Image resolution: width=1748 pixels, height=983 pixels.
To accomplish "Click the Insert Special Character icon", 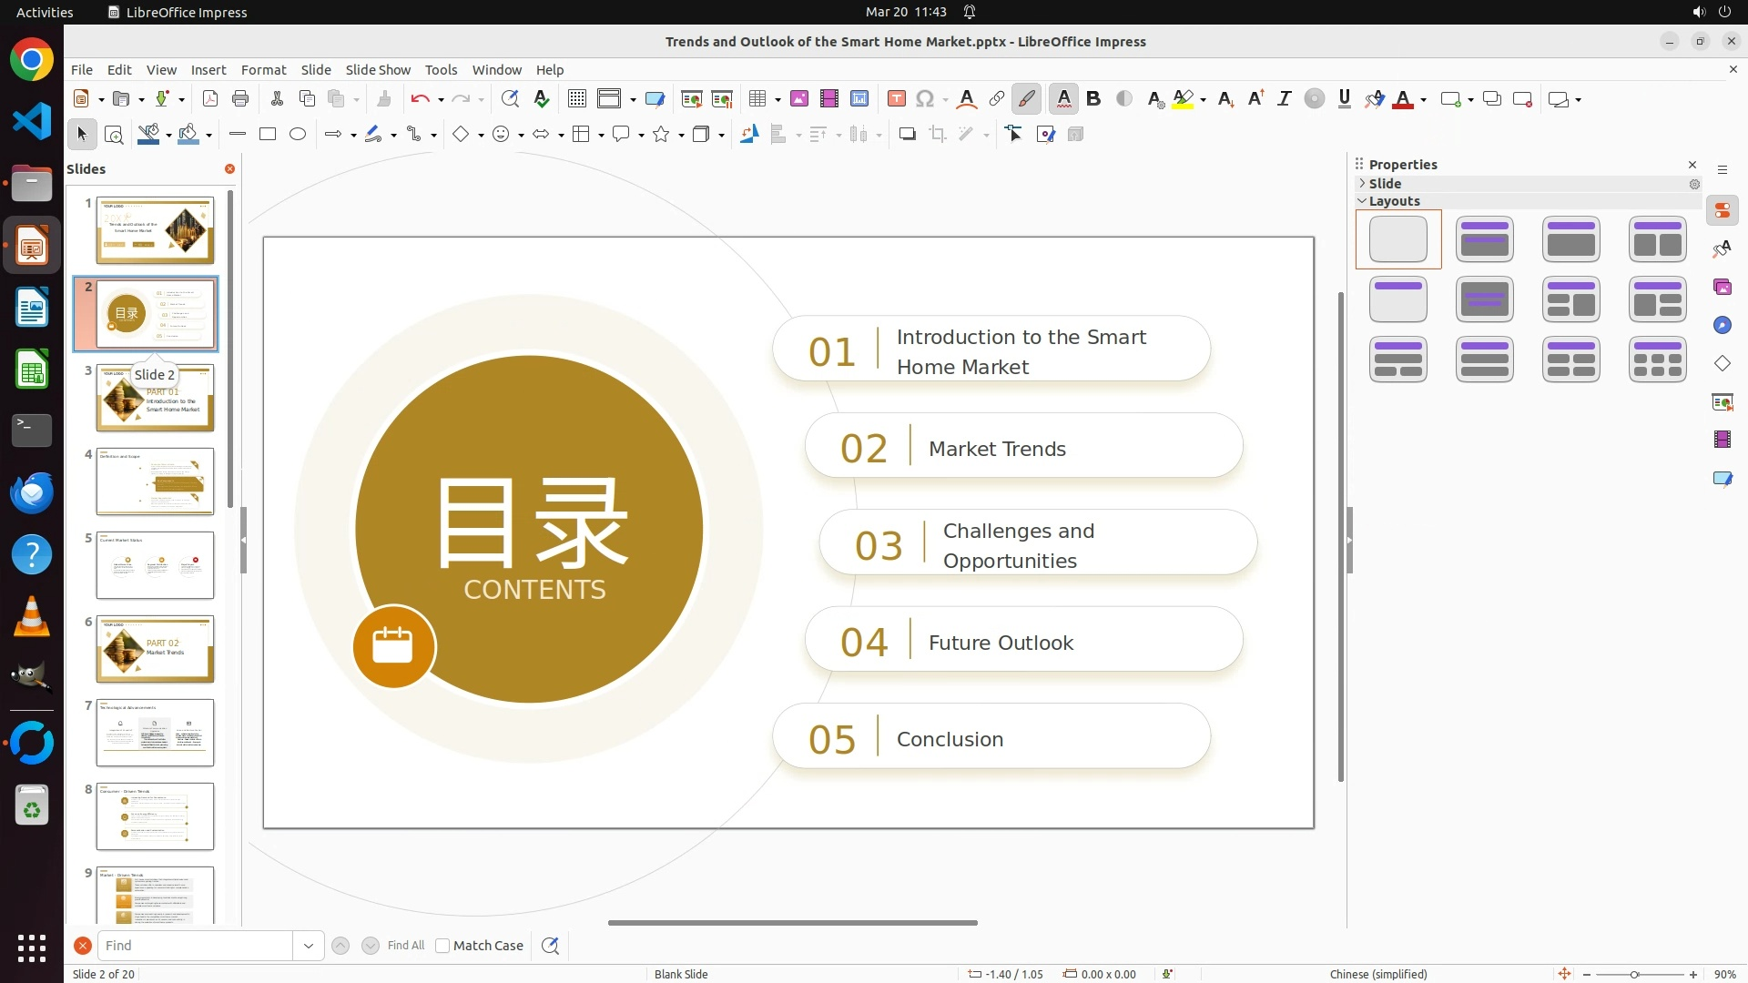I will [x=925, y=99].
